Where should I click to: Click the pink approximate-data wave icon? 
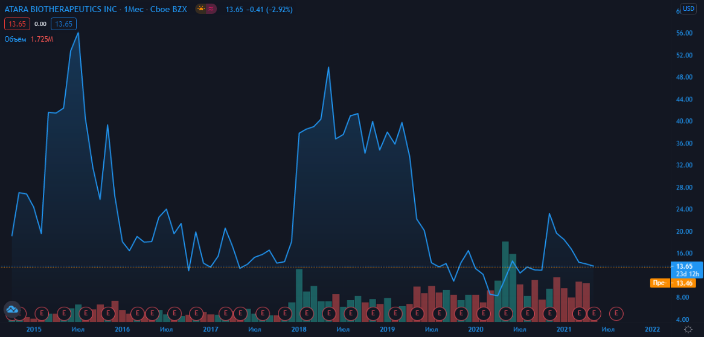(x=211, y=9)
